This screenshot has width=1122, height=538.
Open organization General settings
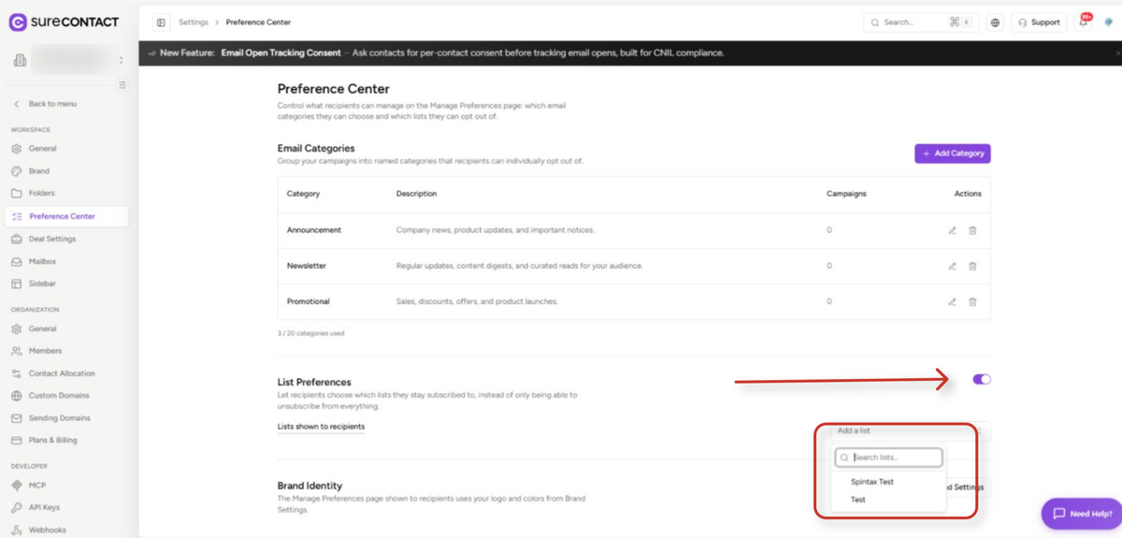[x=43, y=328]
